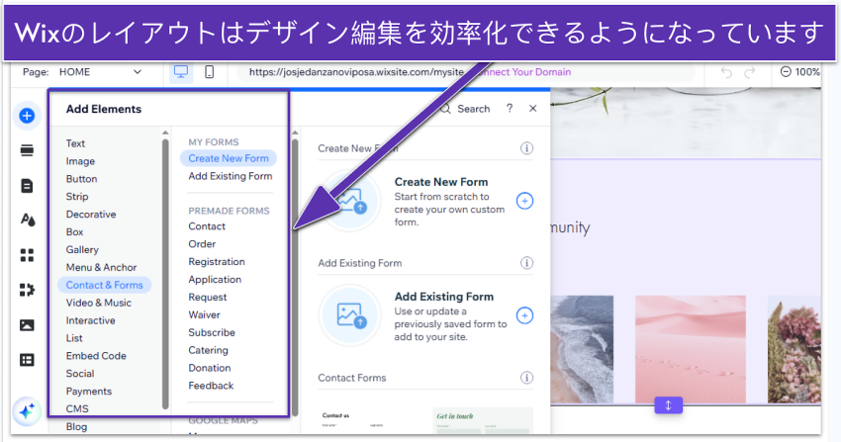Select Video & Music category
This screenshot has height=442, width=841.
[x=99, y=303]
